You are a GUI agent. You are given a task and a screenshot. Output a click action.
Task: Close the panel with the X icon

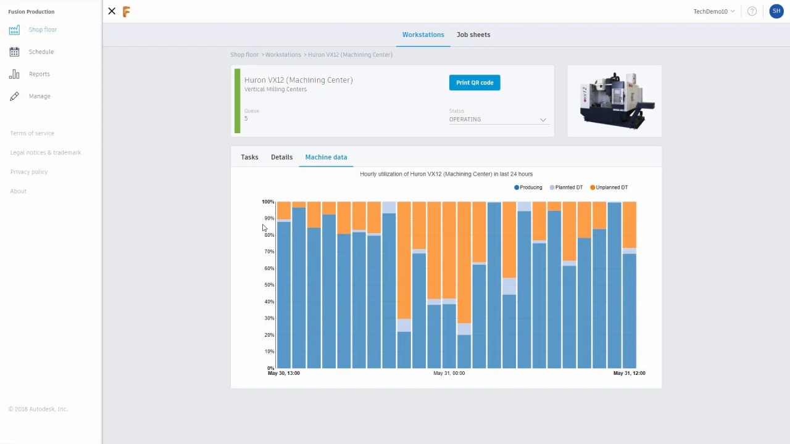coord(112,11)
